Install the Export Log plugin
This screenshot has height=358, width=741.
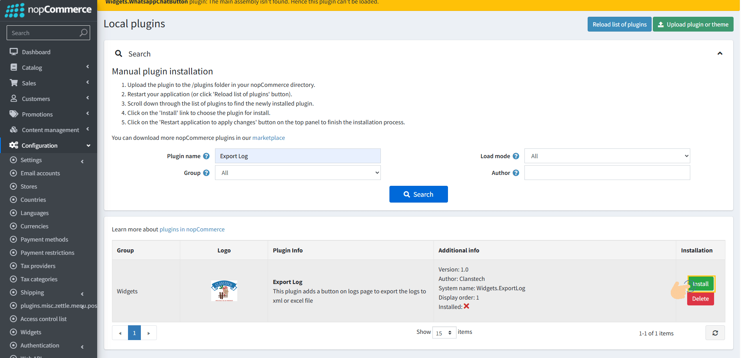click(x=701, y=284)
